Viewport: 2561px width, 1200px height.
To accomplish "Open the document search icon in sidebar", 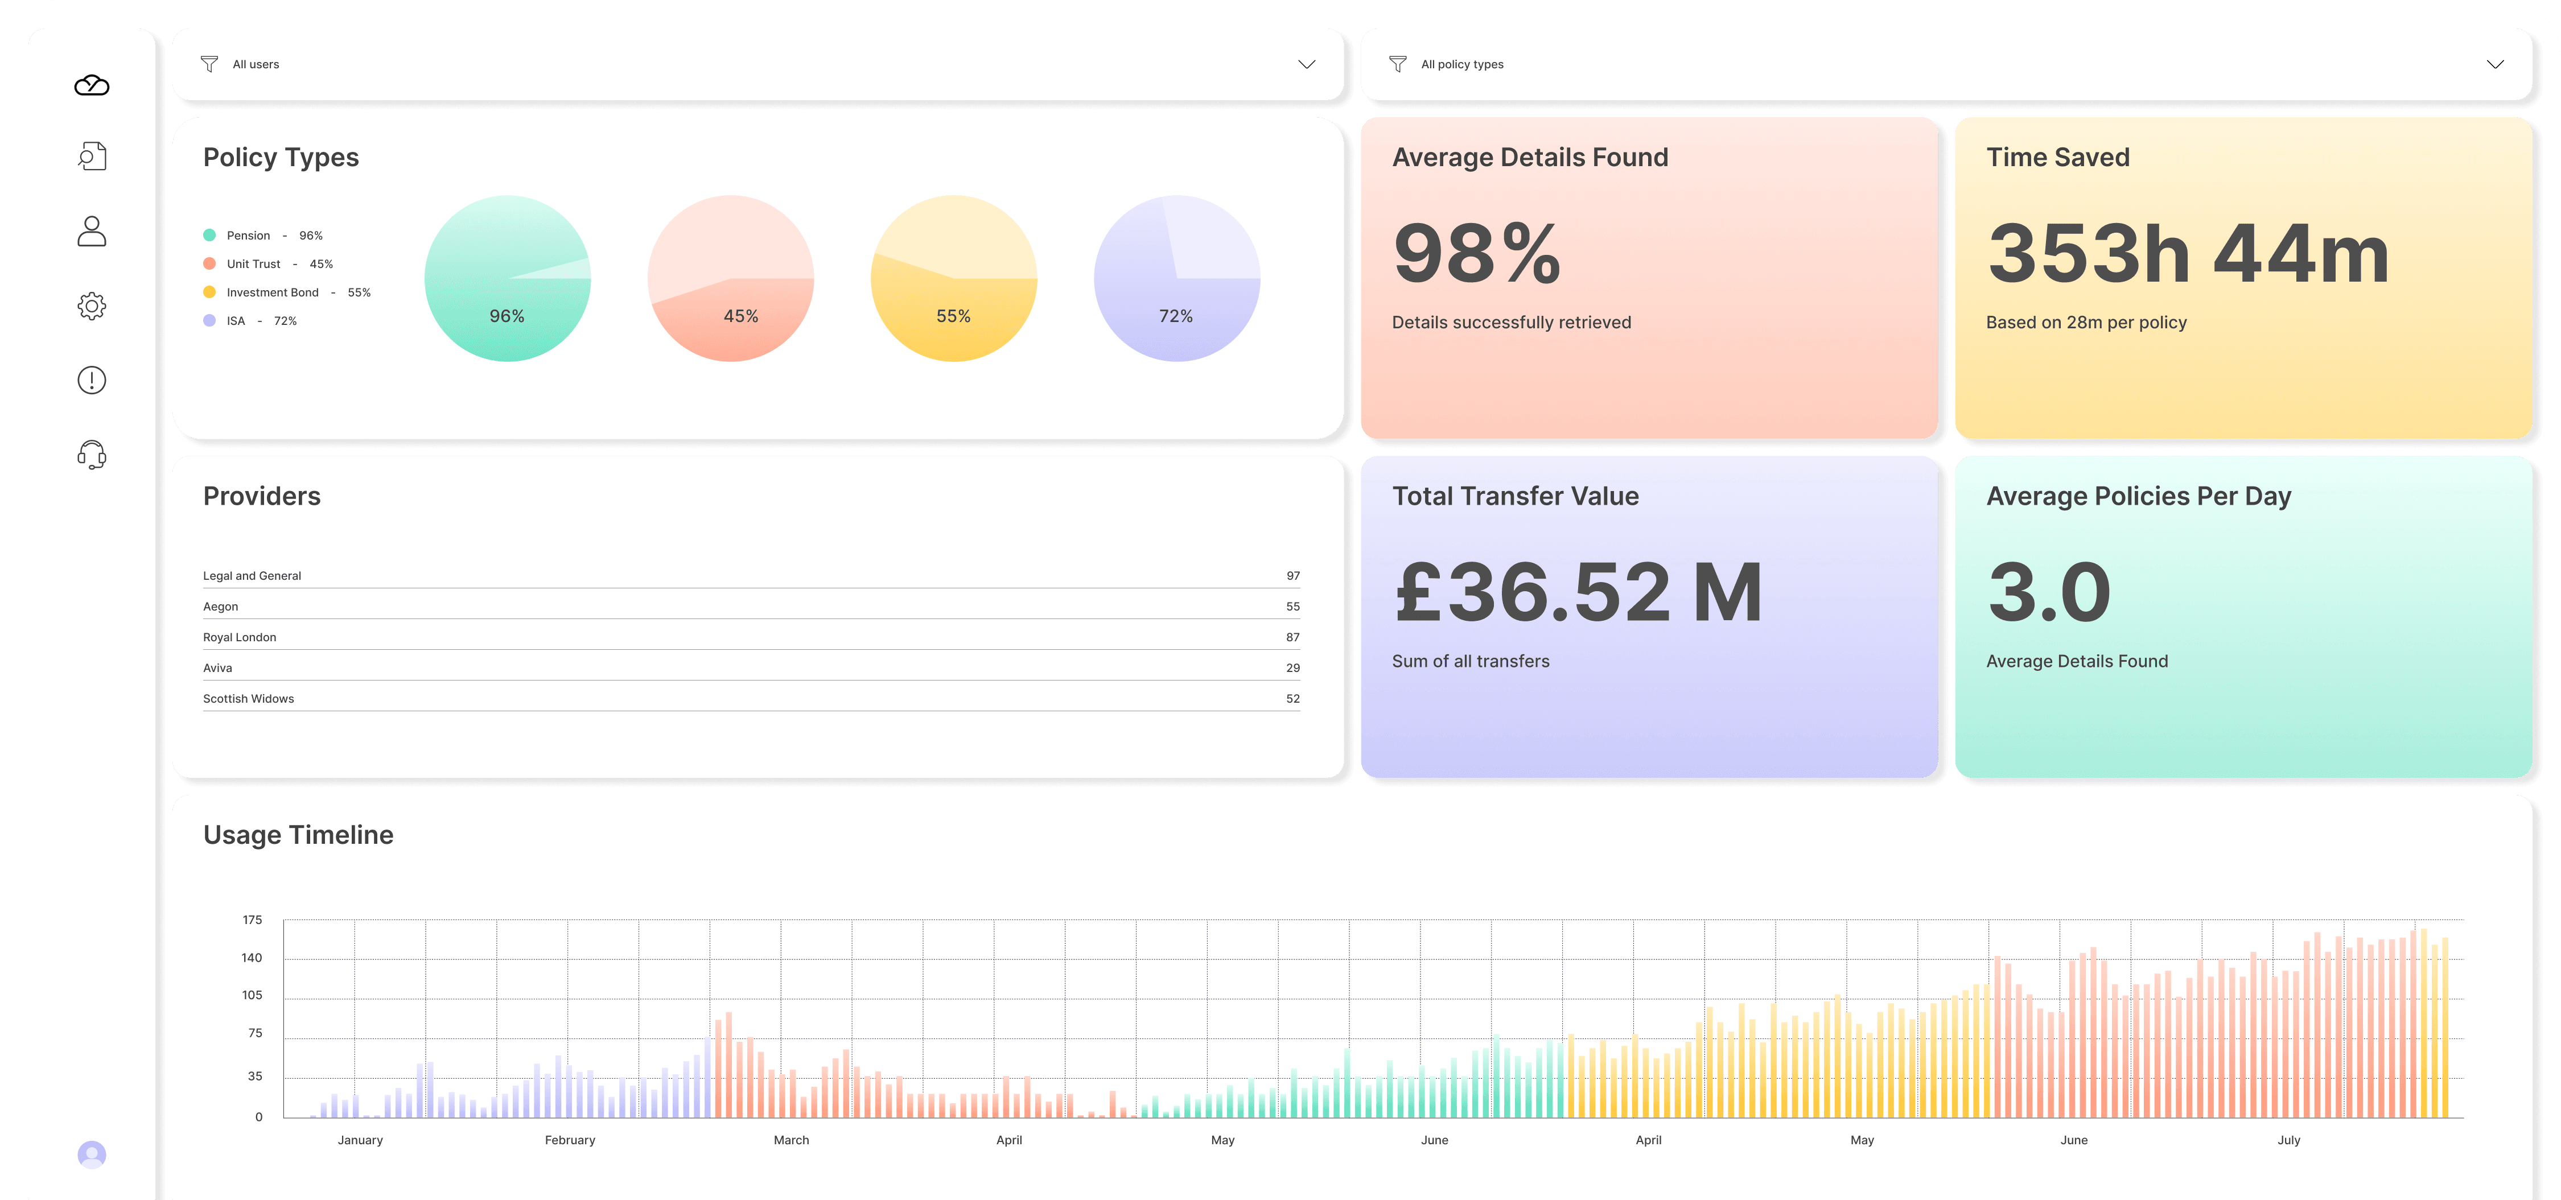I will (x=92, y=156).
